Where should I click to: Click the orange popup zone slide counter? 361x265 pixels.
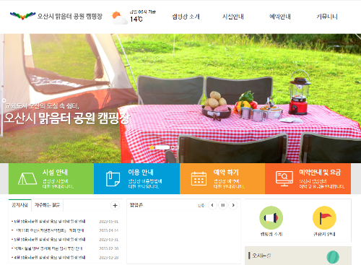point(201,206)
